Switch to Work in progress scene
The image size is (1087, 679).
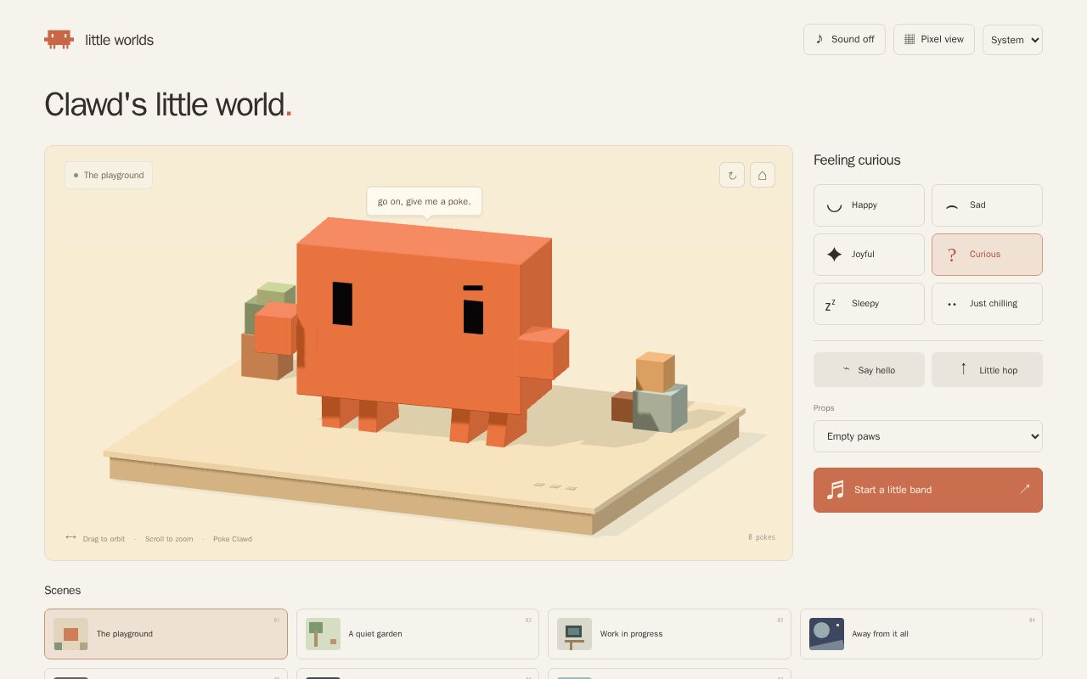669,634
